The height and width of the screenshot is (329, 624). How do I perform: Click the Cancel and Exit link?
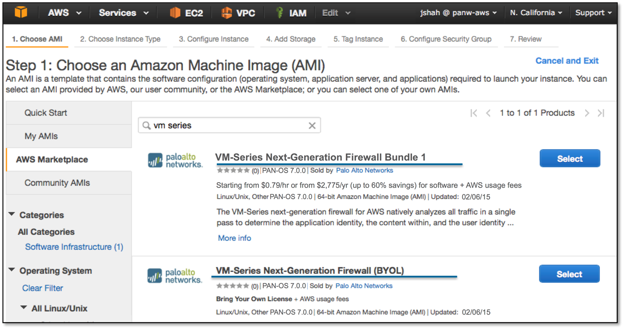pyautogui.click(x=567, y=60)
